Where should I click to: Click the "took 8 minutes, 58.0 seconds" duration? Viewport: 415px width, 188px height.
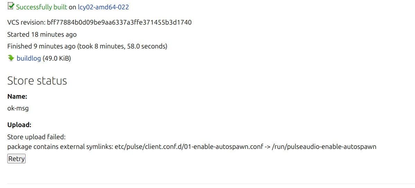point(122,46)
